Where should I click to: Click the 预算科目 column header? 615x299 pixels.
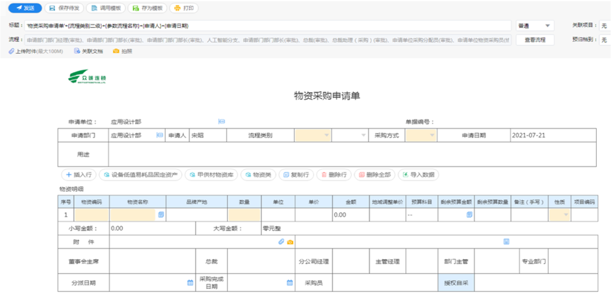point(422,202)
